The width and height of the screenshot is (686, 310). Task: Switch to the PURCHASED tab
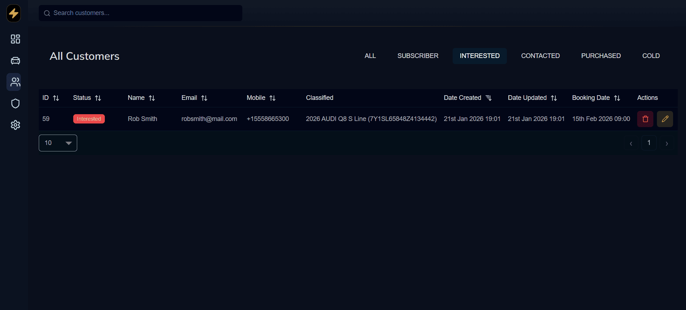(x=601, y=56)
